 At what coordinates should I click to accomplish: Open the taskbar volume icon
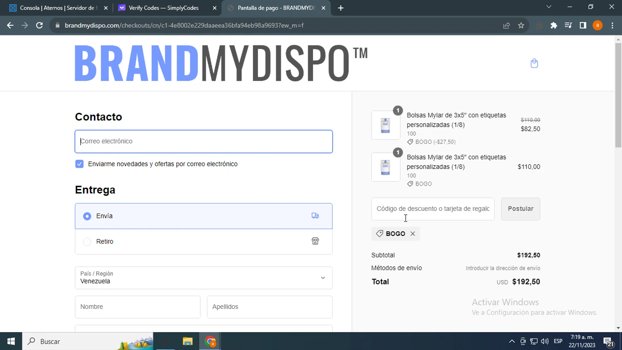tap(544, 341)
